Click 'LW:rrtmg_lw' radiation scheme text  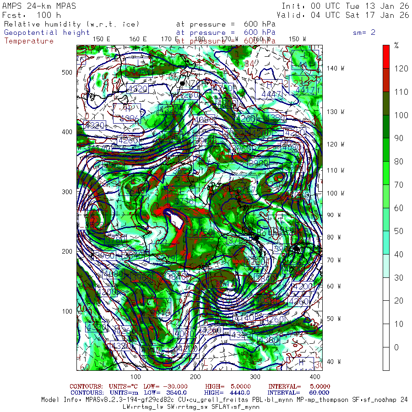(143, 407)
